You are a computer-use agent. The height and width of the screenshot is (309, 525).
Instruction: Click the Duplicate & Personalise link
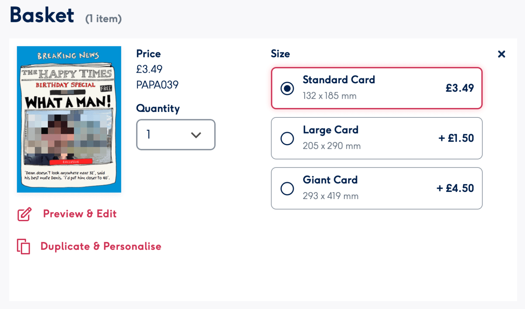[x=100, y=246]
